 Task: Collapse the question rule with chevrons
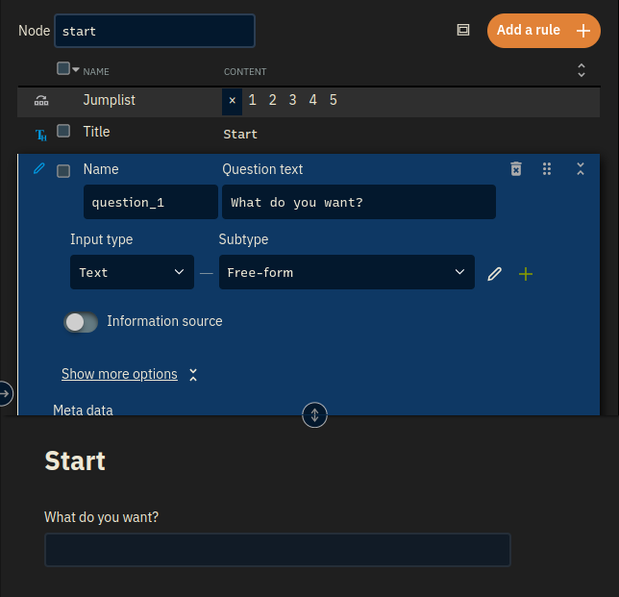(x=581, y=169)
